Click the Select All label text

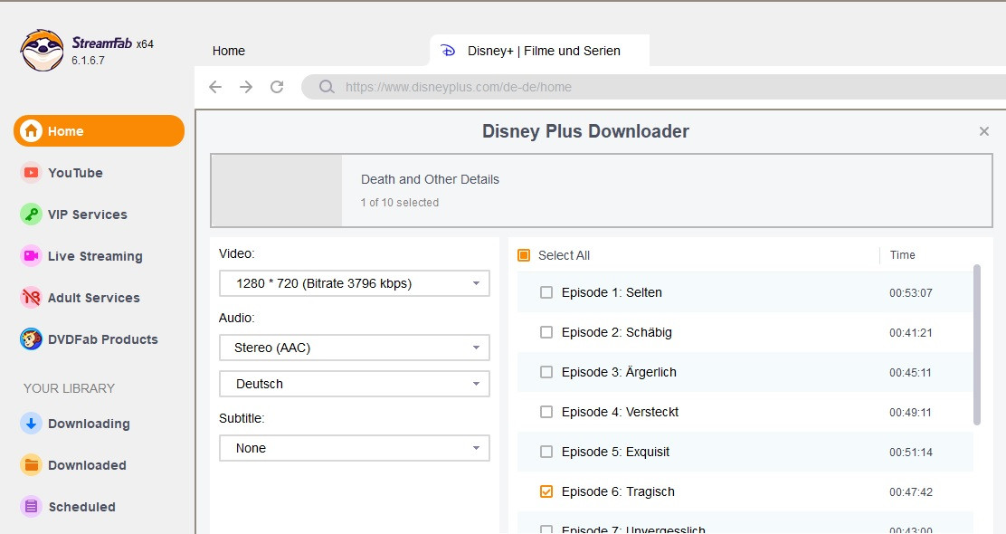click(x=564, y=255)
